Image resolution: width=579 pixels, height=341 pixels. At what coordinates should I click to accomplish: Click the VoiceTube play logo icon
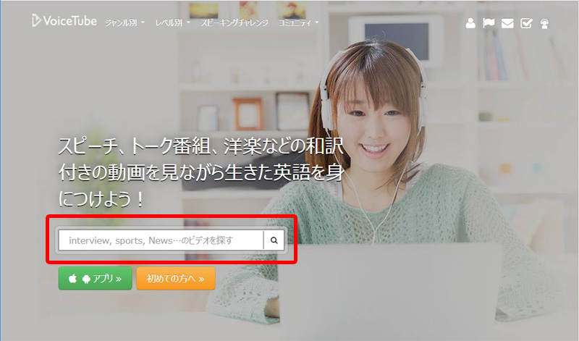point(37,21)
